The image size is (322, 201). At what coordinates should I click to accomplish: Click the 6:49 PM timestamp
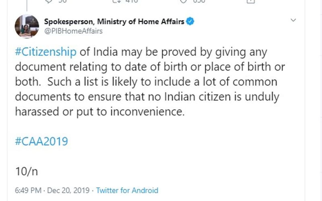[x=28, y=190]
